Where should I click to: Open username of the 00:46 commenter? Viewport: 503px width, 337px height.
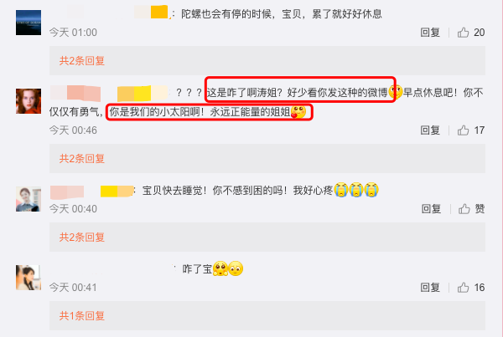point(109,94)
